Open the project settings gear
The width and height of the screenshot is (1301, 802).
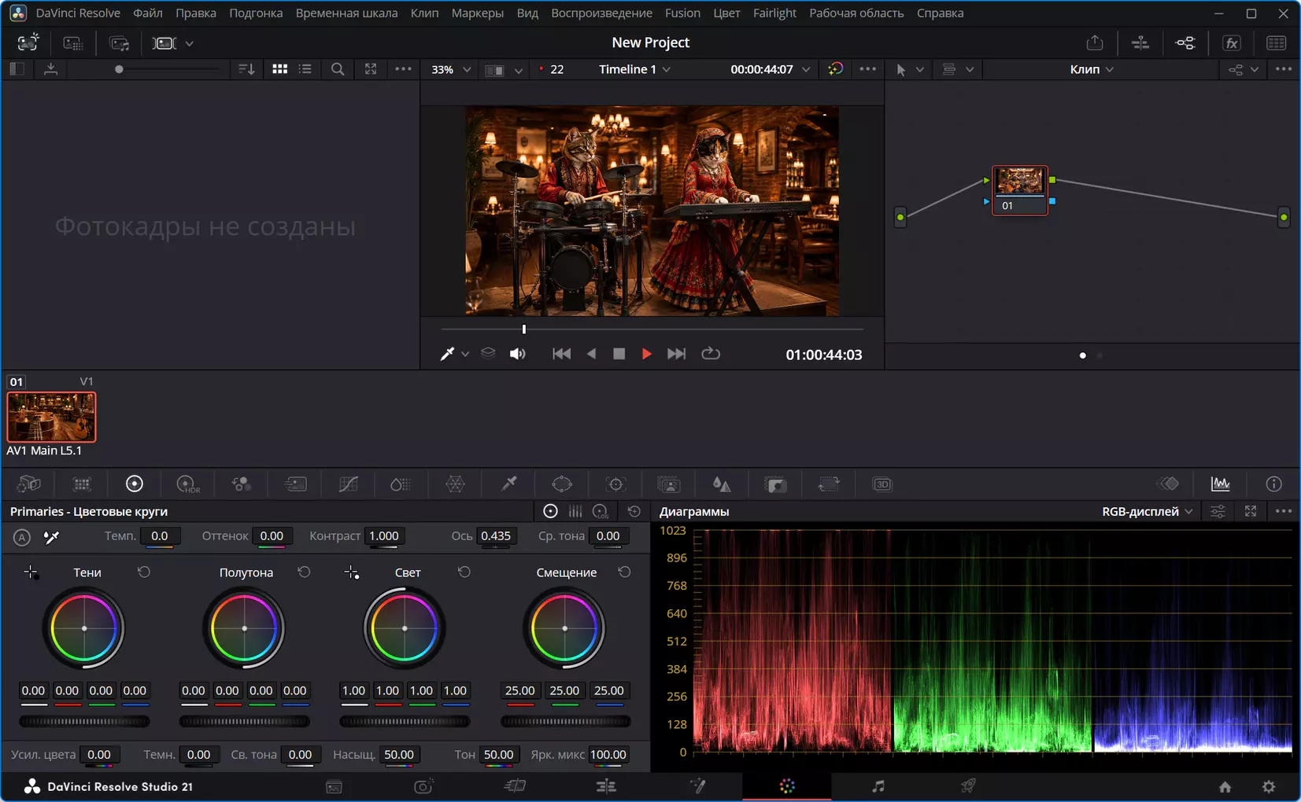point(1269,786)
